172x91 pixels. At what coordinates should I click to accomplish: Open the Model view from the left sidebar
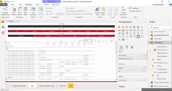pos(3,33)
